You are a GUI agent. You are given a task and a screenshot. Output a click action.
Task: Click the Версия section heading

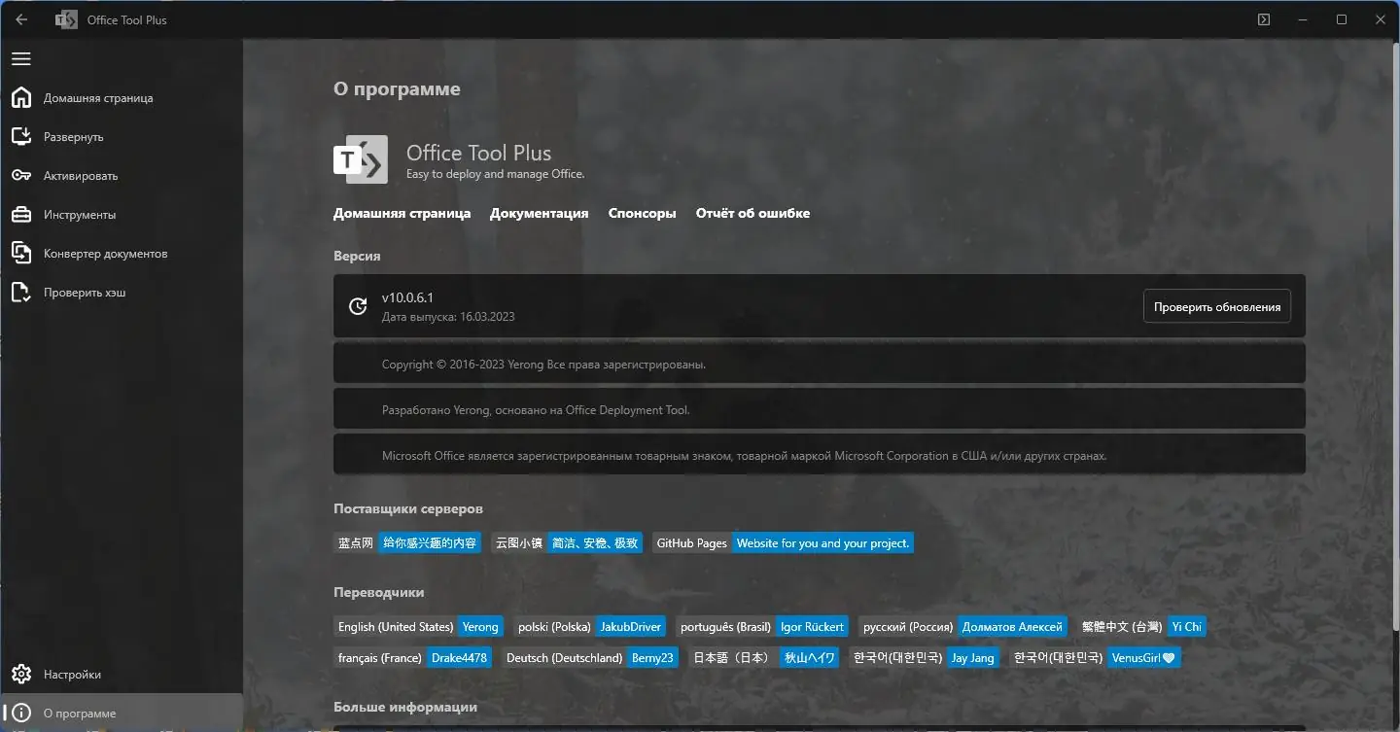tap(357, 256)
